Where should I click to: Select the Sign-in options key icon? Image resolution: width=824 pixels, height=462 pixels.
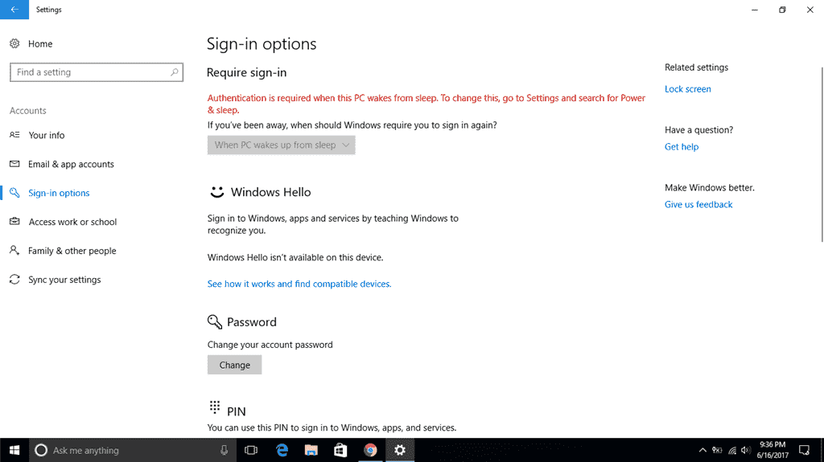[x=14, y=193]
